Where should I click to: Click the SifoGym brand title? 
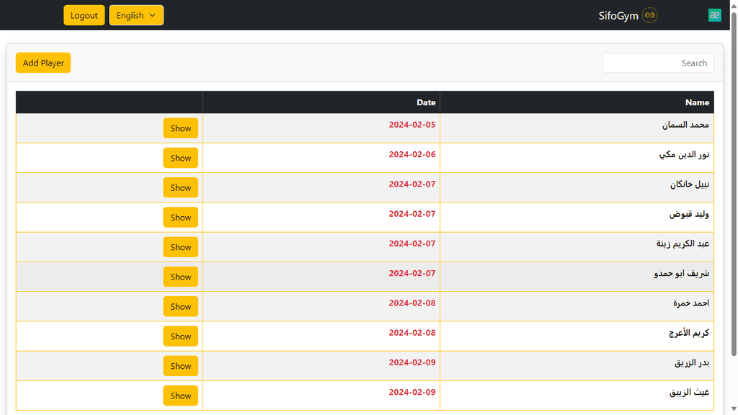pos(618,16)
